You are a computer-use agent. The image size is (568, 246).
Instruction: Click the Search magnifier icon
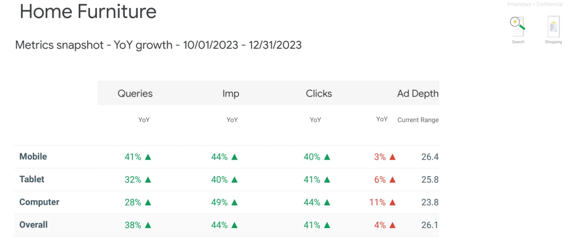(517, 27)
